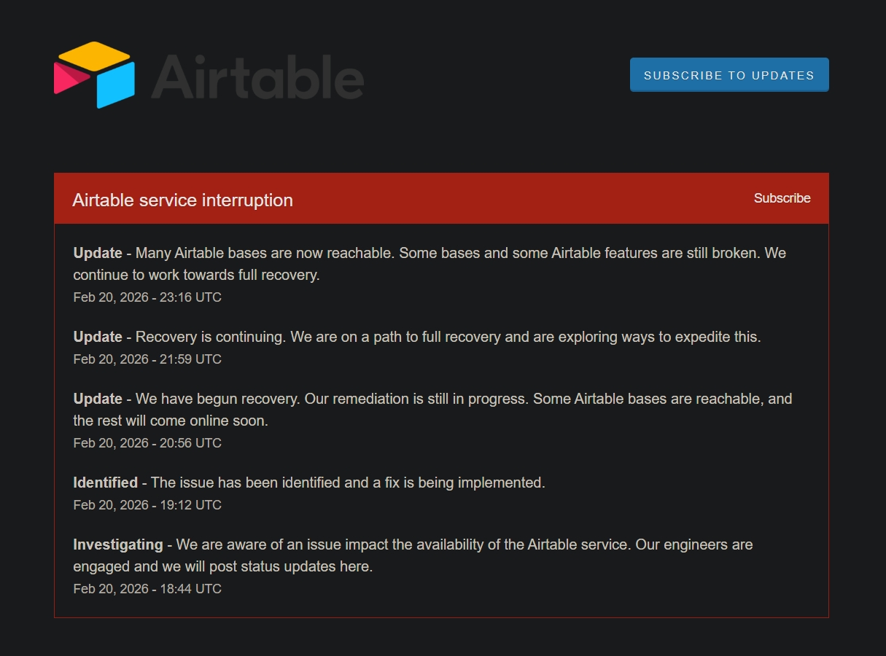Select the Feb 20, 2026 - 23:16 UTC timestamp
This screenshot has width=886, height=656.
[x=147, y=297]
